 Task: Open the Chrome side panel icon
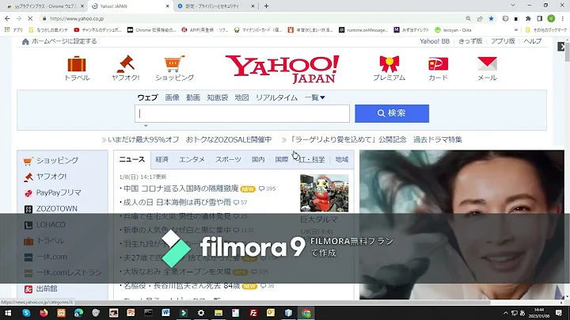[540, 18]
